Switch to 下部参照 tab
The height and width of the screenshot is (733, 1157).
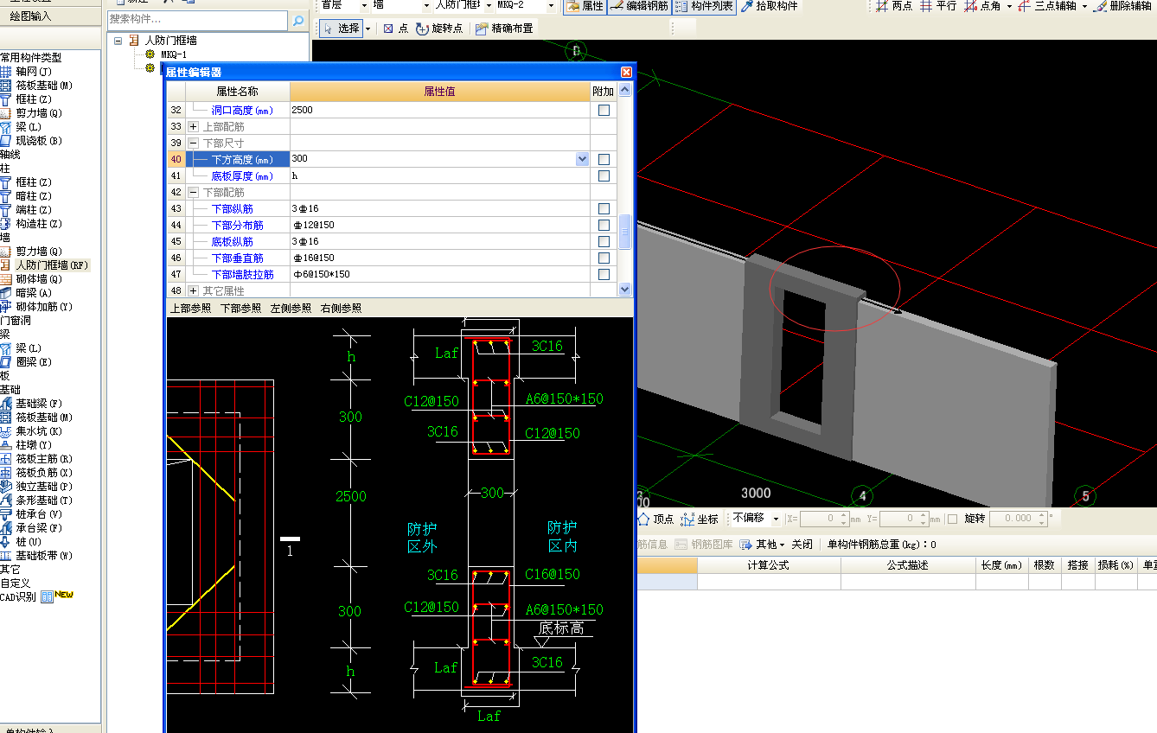pos(241,308)
